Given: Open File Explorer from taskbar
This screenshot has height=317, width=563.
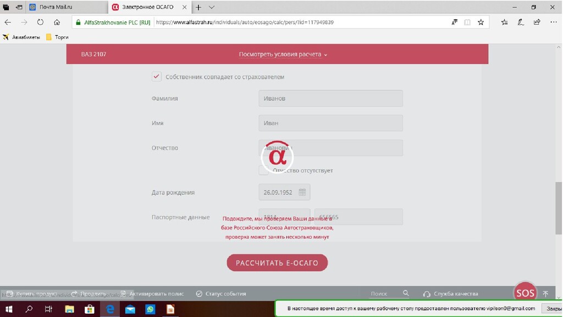Looking at the screenshot, I should [x=69, y=309].
